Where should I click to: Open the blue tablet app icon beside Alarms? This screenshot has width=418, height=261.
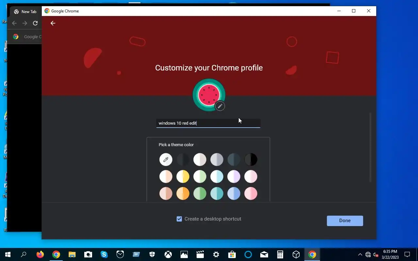[x=136, y=254]
